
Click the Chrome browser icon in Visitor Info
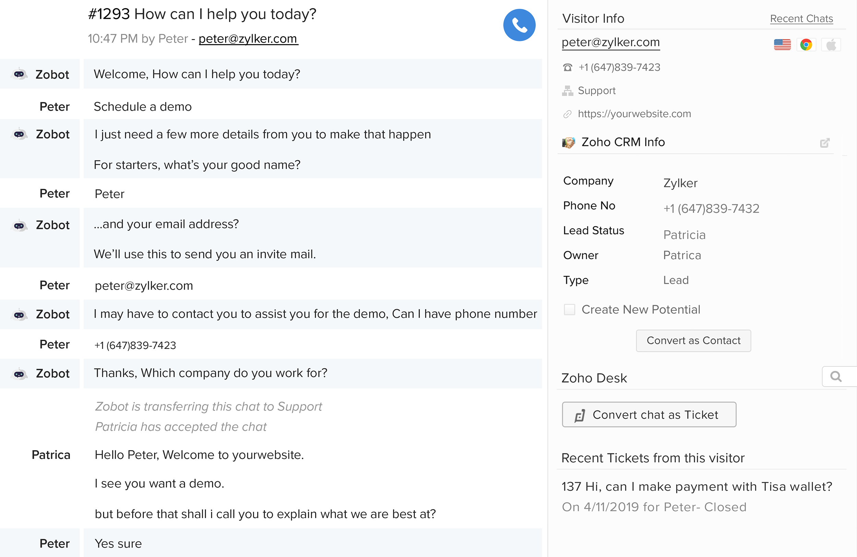tap(806, 45)
